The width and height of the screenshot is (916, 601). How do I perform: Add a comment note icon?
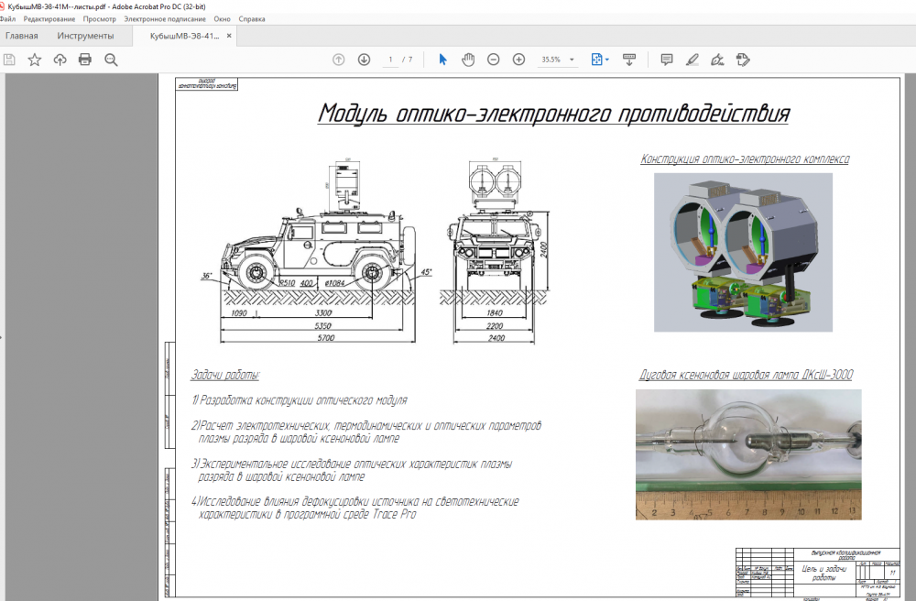coord(667,60)
